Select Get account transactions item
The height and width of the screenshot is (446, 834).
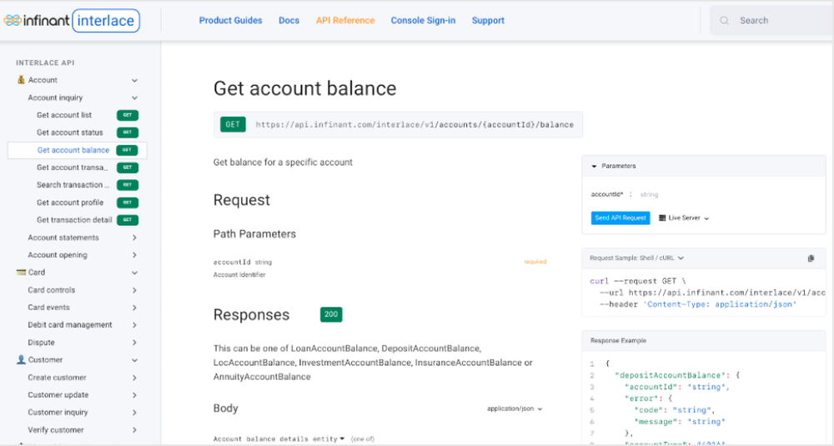tap(73, 168)
